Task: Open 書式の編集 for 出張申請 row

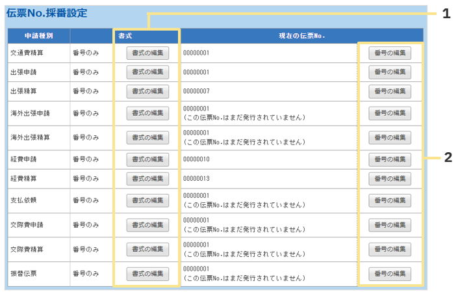Action: (147, 72)
